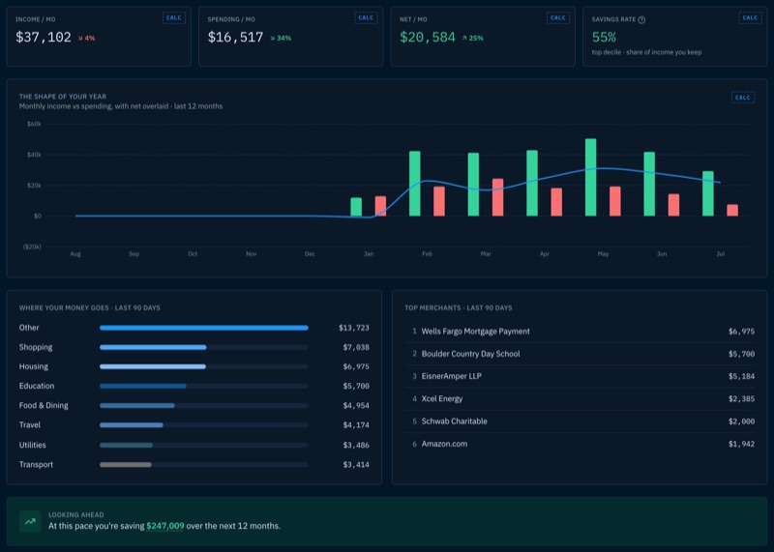Click the Travel category label
Screen dimensions: 774x552
pos(30,424)
